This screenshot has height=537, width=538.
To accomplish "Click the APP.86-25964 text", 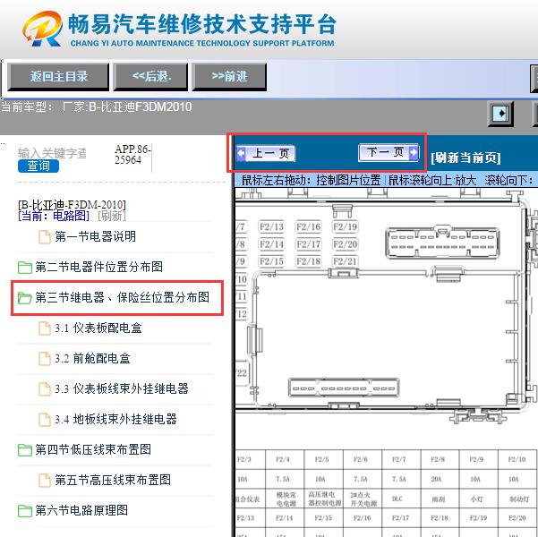I will [132, 155].
